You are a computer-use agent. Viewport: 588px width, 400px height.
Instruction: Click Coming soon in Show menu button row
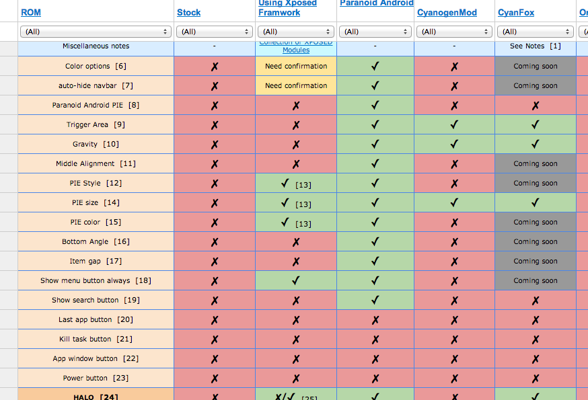click(536, 280)
